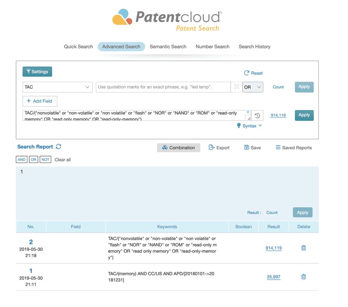Click the Add Field button

40,101
